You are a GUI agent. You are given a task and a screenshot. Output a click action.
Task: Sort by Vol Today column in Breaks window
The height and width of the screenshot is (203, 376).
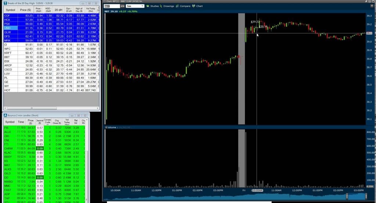coord(91,10)
